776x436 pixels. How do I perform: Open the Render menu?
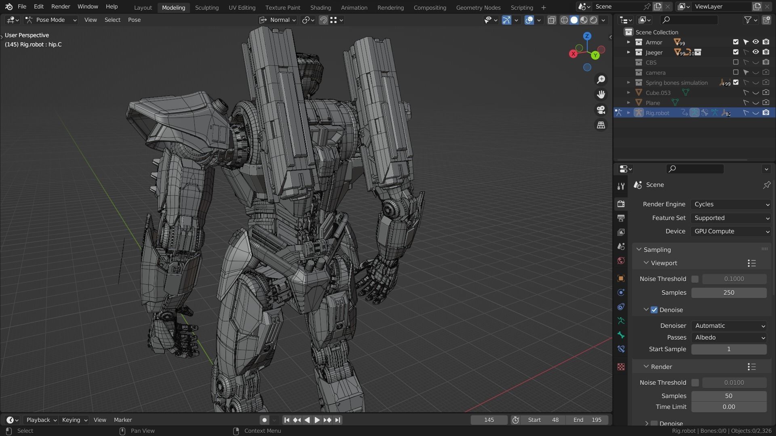[60, 7]
